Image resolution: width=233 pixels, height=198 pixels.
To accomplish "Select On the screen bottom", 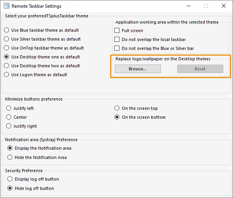I will pyautogui.click(x=117, y=117).
